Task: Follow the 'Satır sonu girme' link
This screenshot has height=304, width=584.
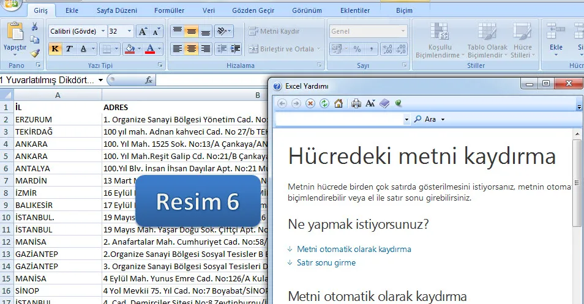Action: 326,262
